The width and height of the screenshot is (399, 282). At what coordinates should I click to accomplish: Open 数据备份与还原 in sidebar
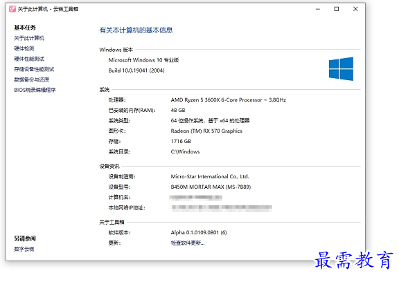coord(32,79)
